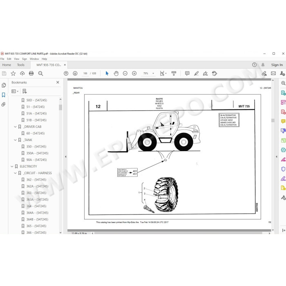This screenshot has height=286, width=286.
Task: Open the help question mark icon
Action: tap(254, 65)
